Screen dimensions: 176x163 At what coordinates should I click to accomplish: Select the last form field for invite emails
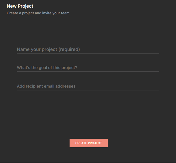point(88,86)
